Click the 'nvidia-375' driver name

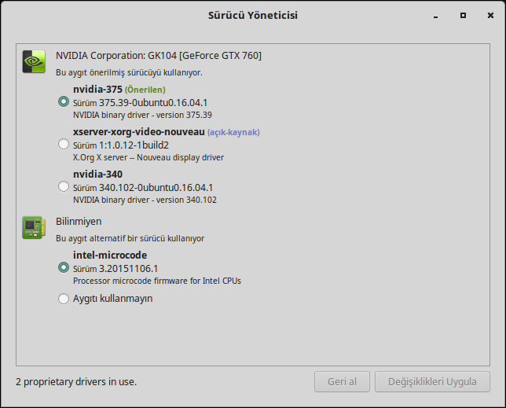point(97,90)
